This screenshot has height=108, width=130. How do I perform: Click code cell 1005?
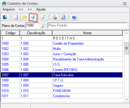coord(10,65)
